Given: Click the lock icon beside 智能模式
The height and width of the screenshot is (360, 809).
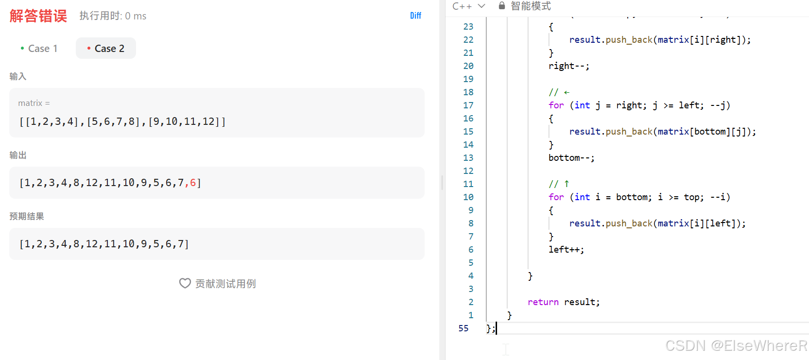Looking at the screenshot, I should pyautogui.click(x=502, y=6).
